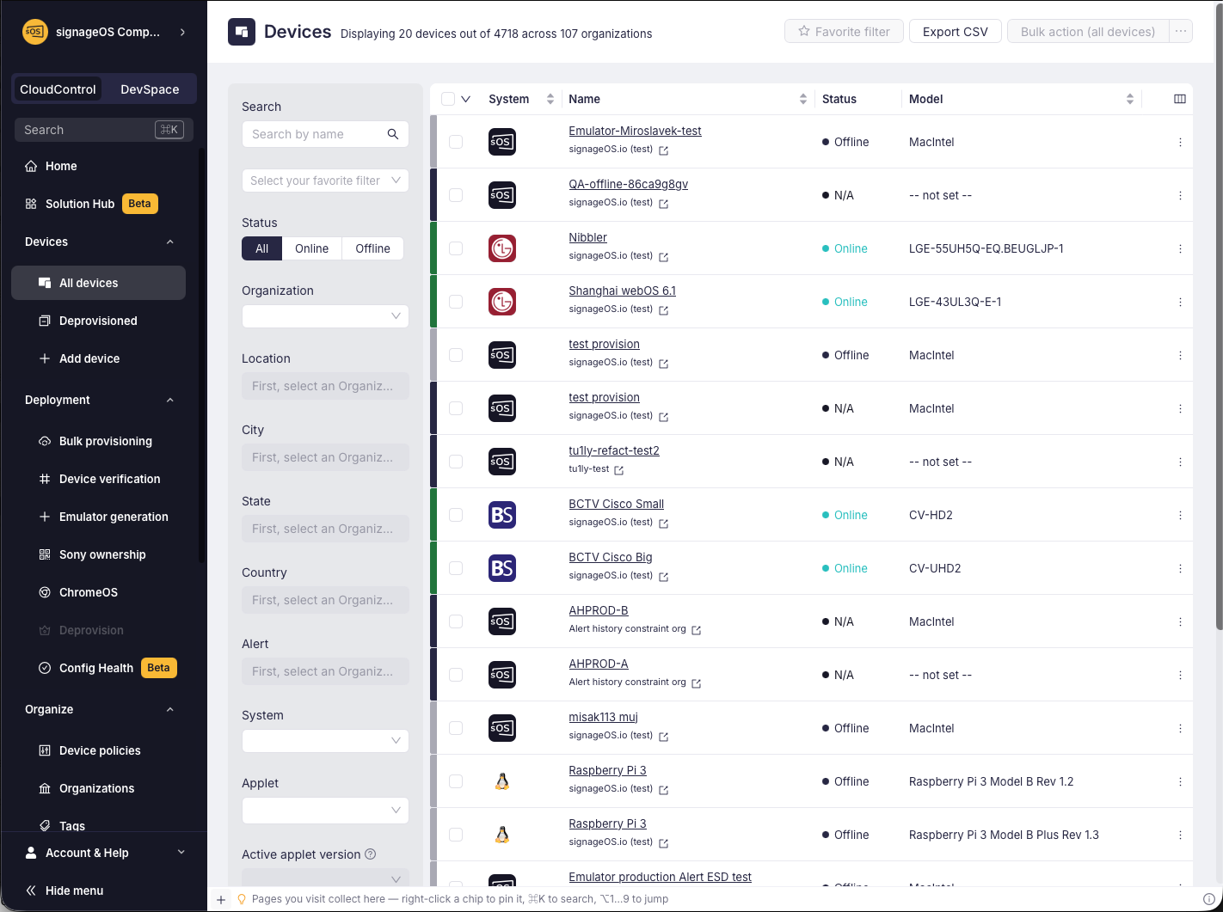Screen dimensions: 1223x912
Task: Click the signageOS logo in the sidebar header
Action: [34, 32]
